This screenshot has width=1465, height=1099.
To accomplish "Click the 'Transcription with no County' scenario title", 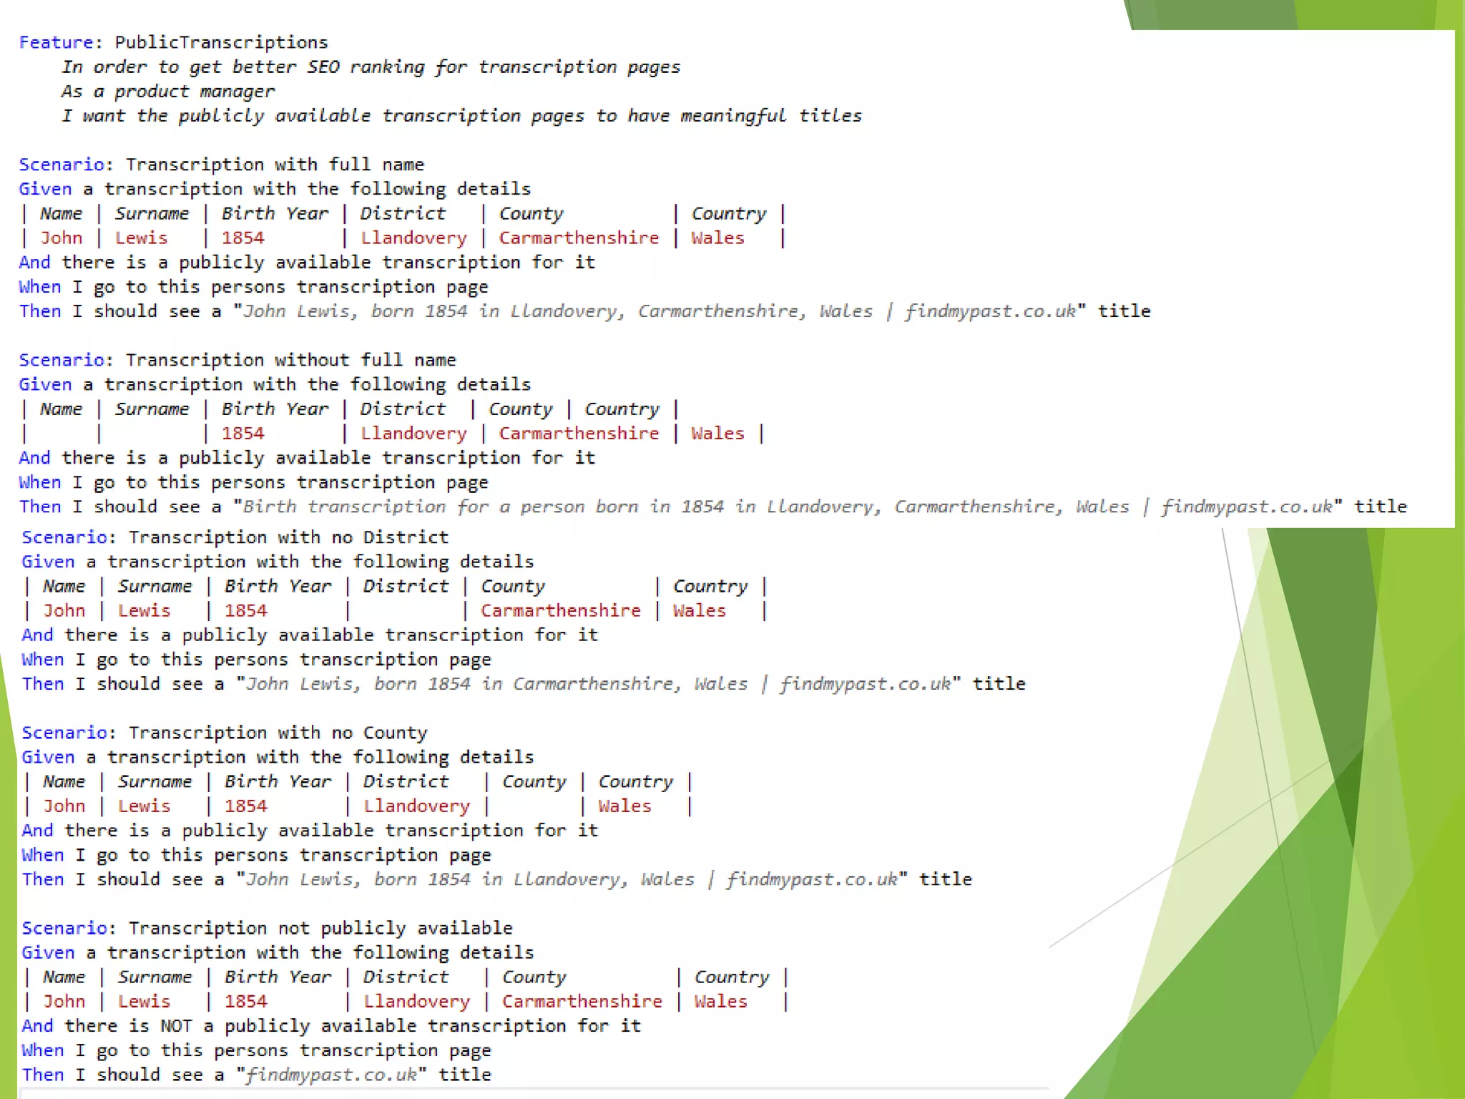I will (x=278, y=733).
